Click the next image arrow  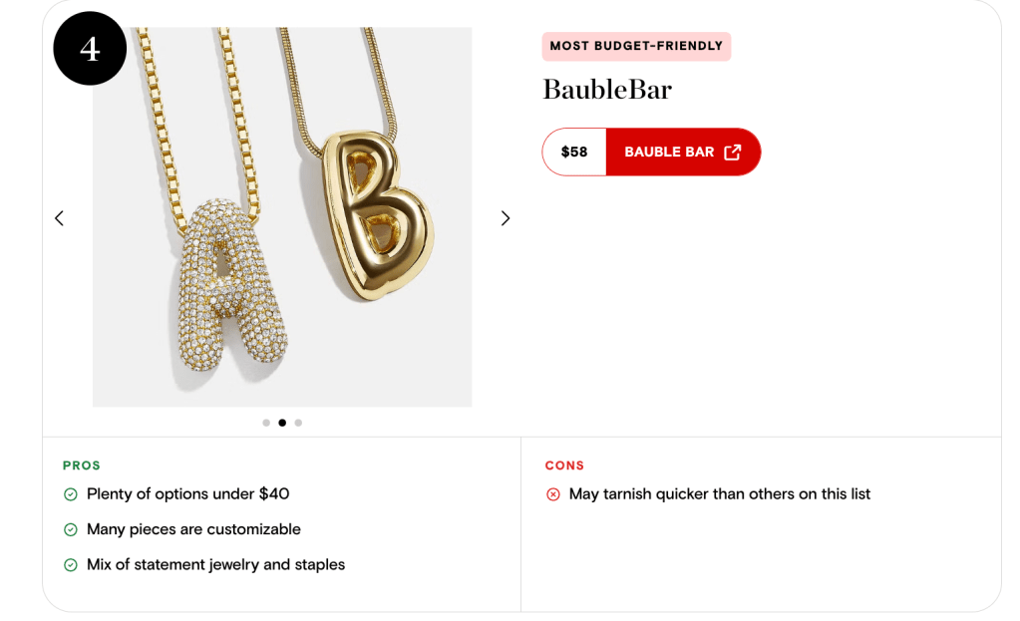(x=506, y=218)
